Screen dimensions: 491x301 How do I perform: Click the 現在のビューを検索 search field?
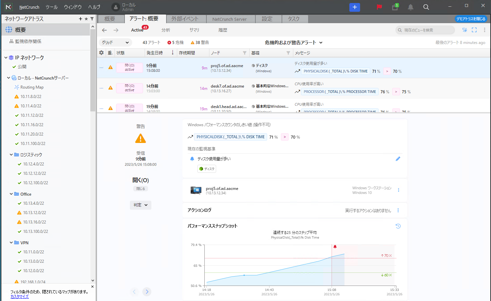coord(425,30)
